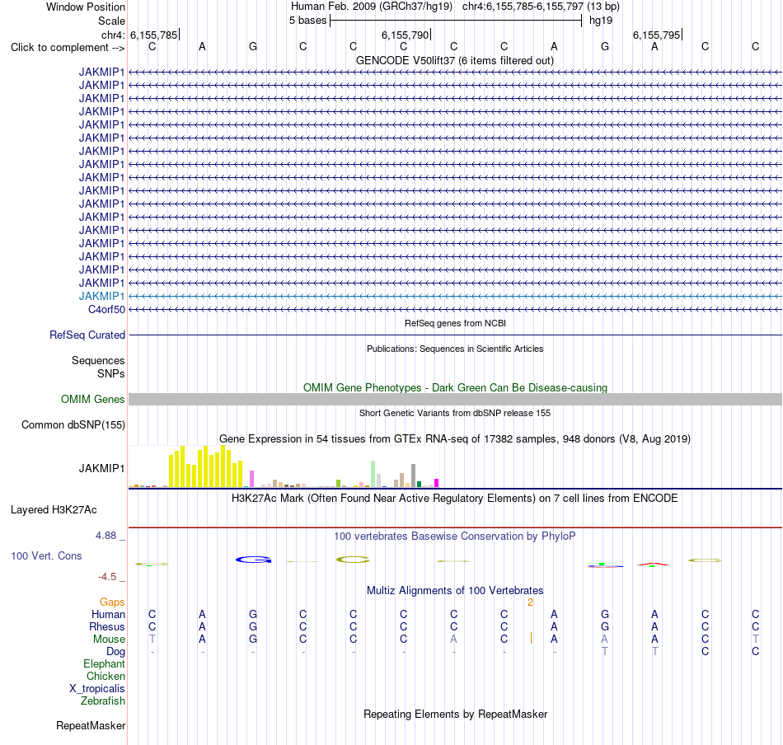Click the '5 bases' scale bar

point(456,21)
